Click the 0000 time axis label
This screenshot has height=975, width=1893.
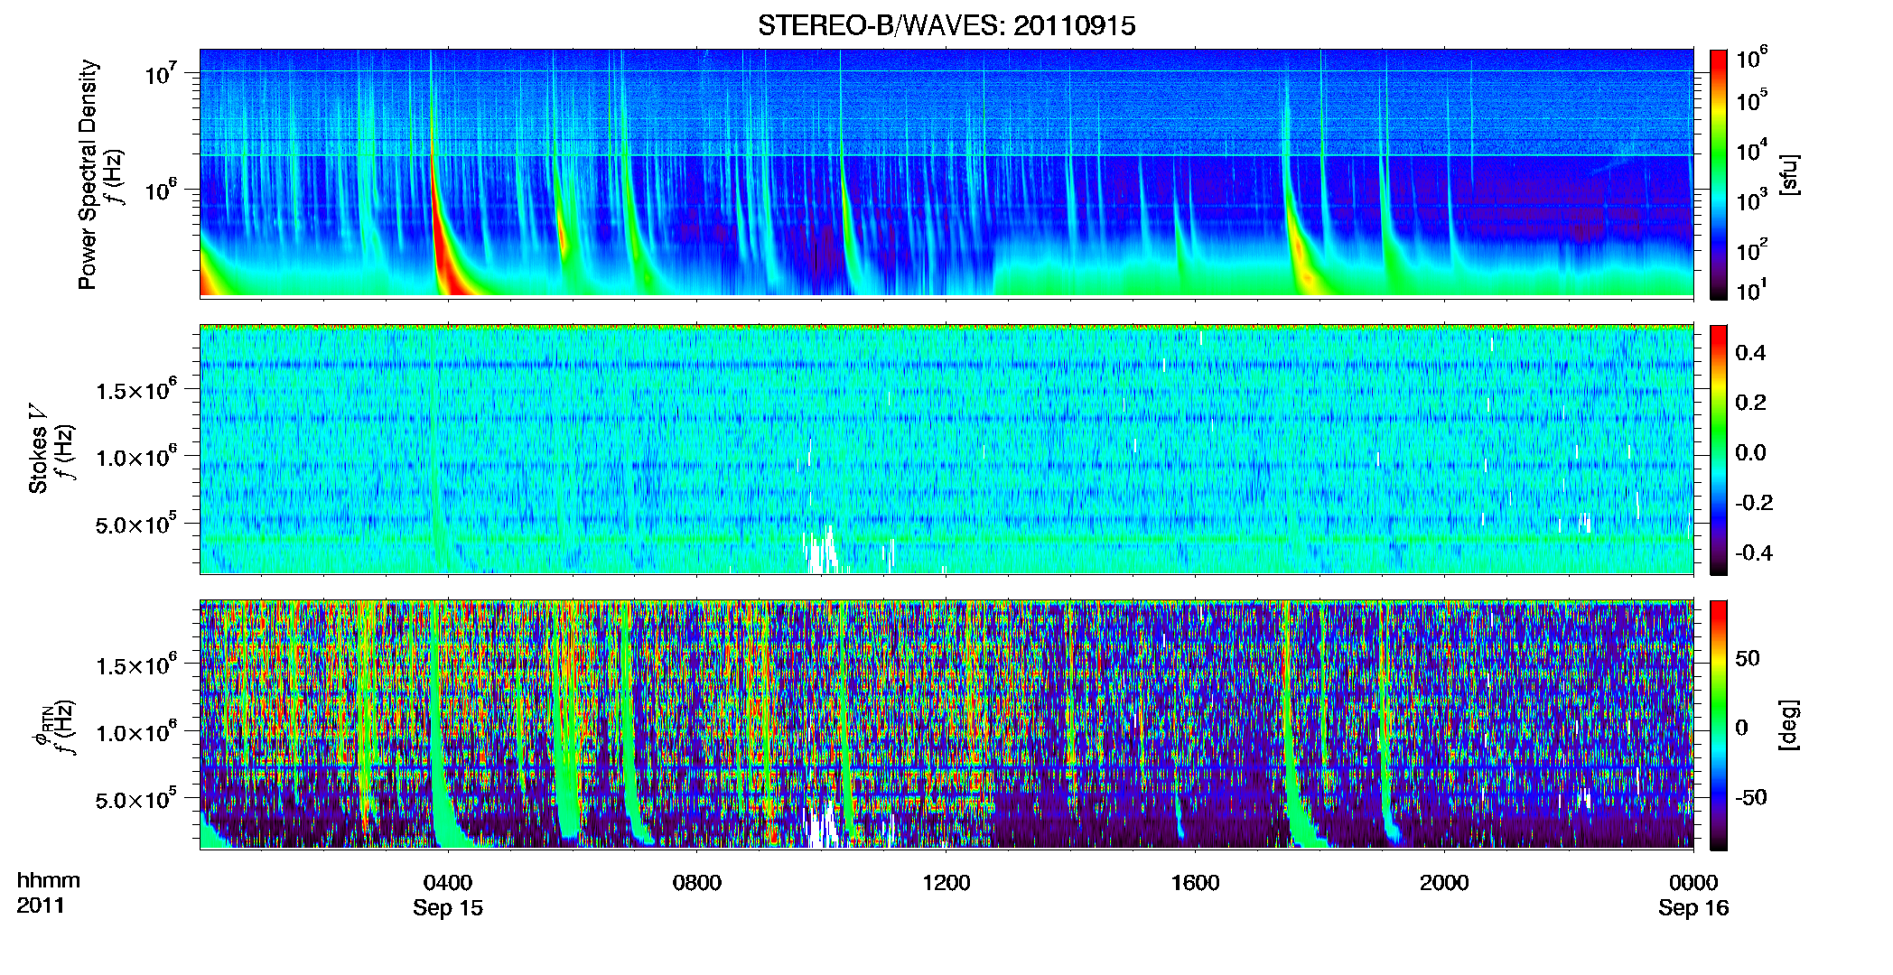click(1693, 883)
